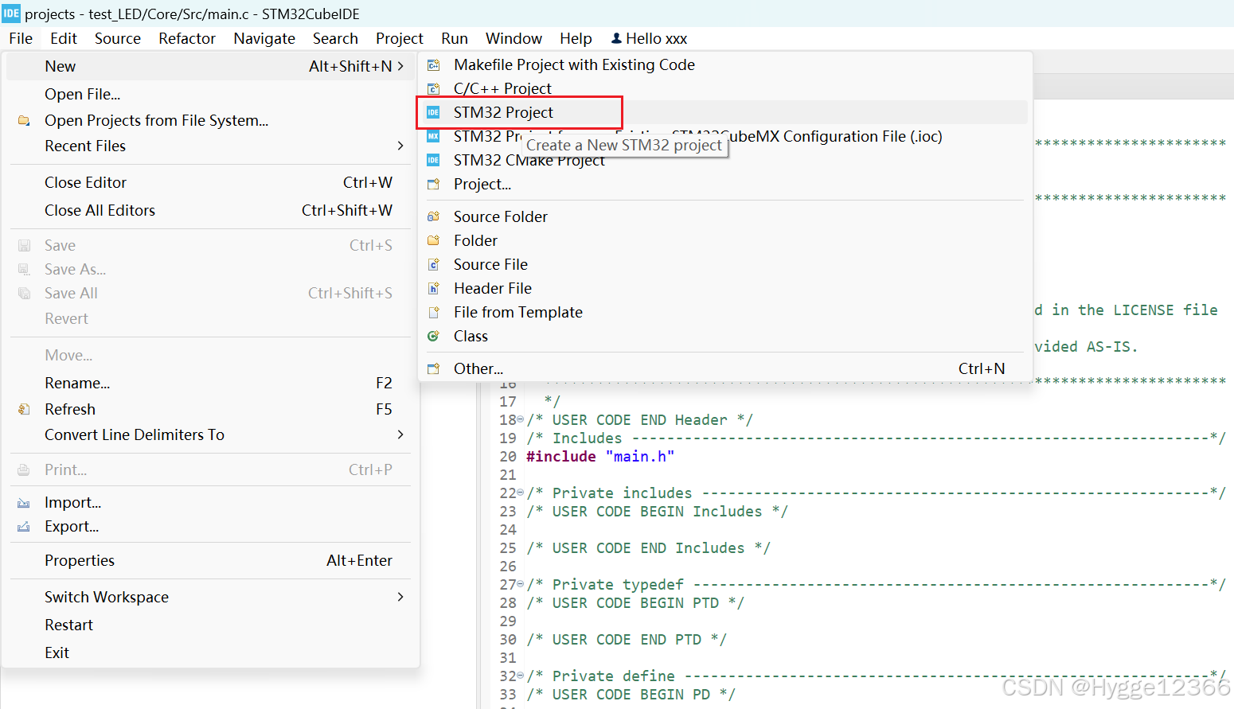Screen dimensions: 1234x709
Task: Open the Edit menu
Action: [x=64, y=38]
